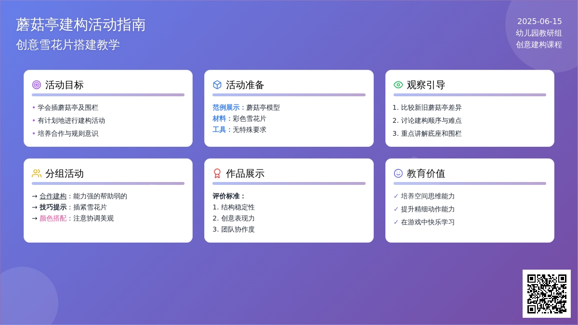578x325 pixels.
Task: Click the item 在游戏中快乐学习
Action: (428, 222)
